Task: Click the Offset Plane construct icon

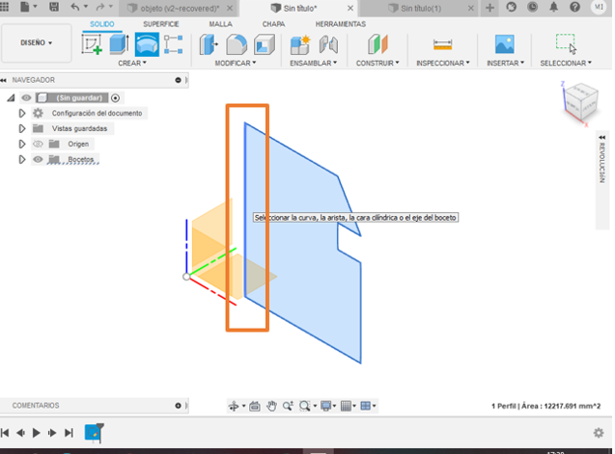Action: [377, 44]
